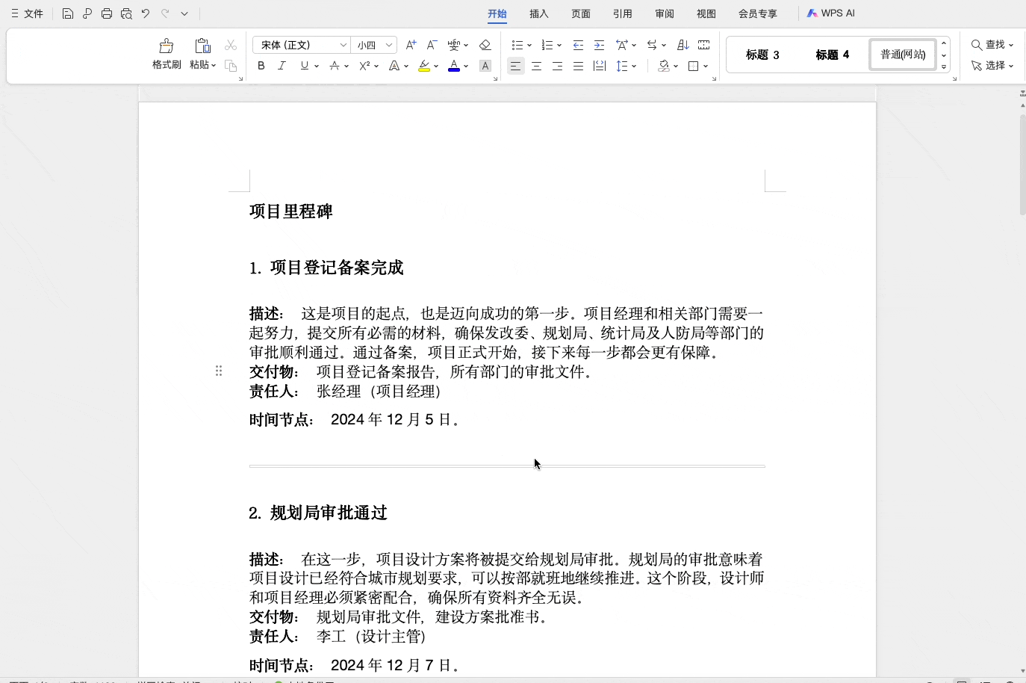The image size is (1026, 683).
Task: Click the Sort icon in paragraph group
Action: (683, 45)
